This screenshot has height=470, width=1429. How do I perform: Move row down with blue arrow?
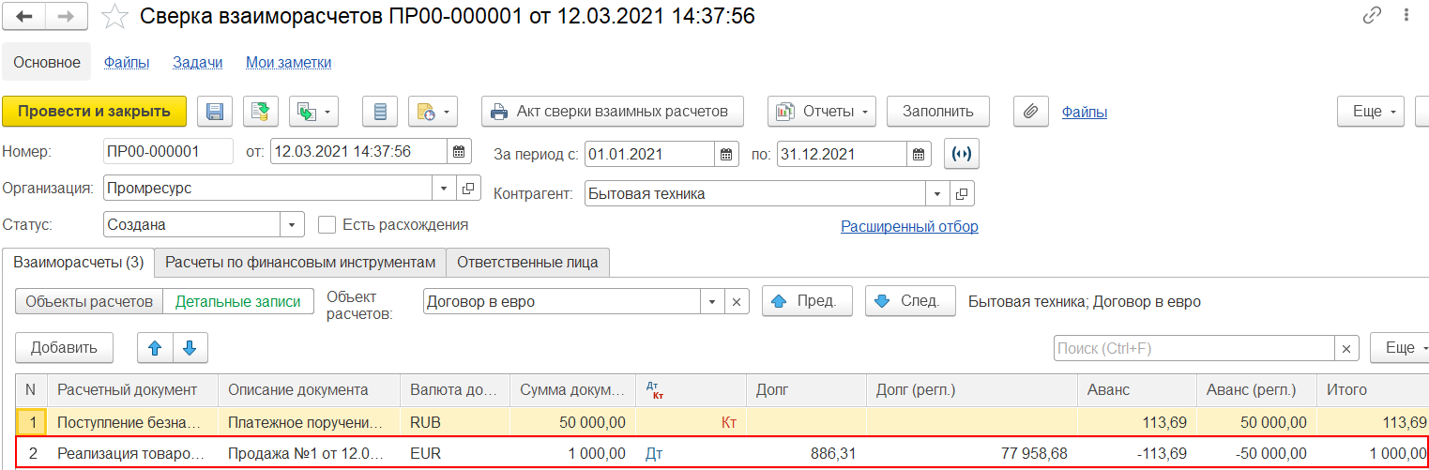(190, 348)
